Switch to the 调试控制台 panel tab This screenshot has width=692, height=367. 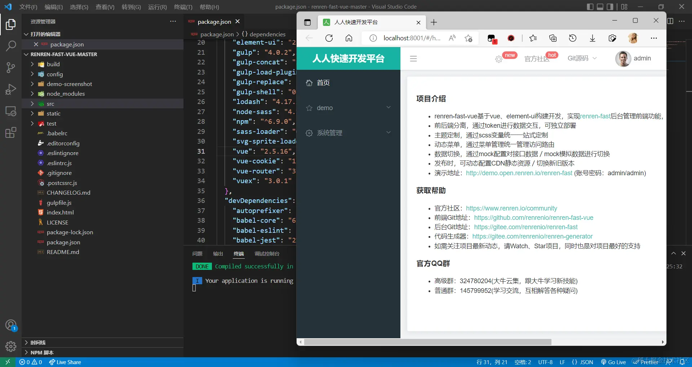(x=267, y=254)
